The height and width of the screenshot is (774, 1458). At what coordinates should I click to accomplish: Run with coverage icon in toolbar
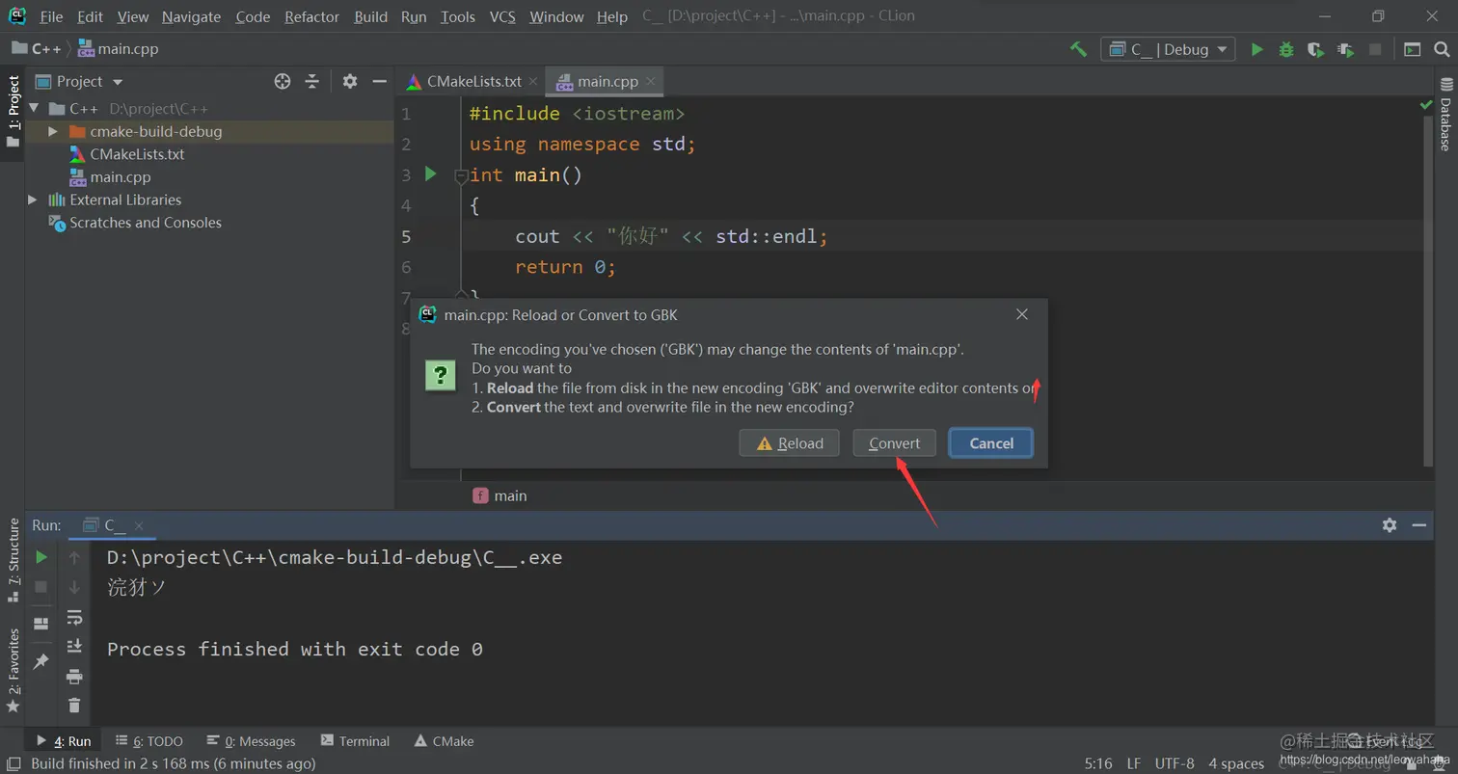pyautogui.click(x=1315, y=49)
